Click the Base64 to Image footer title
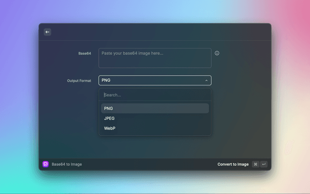310x194 pixels. pyautogui.click(x=67, y=164)
